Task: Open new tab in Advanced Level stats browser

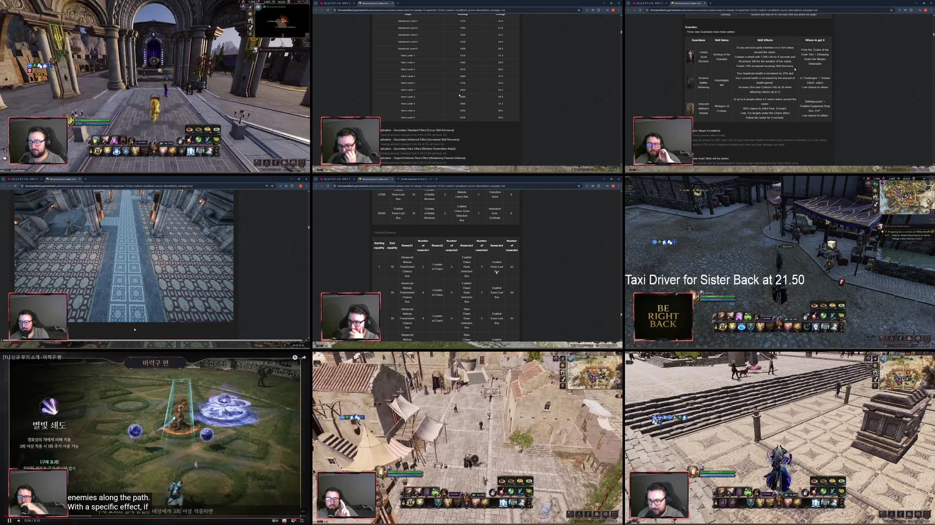Action: pyautogui.click(x=398, y=3)
